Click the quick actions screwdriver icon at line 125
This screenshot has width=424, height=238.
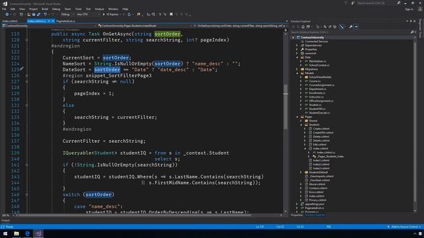[x=22, y=69]
